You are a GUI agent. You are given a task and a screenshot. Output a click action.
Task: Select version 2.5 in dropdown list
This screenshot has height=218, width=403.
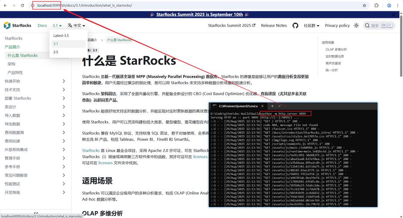tap(69, 52)
